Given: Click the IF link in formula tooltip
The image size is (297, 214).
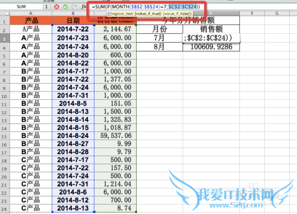Looking at the screenshot, I should point(109,14).
